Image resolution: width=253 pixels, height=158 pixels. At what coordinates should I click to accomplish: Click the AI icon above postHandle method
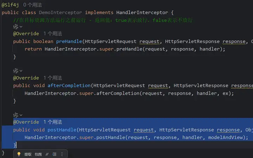pyautogui.click(x=16, y=115)
